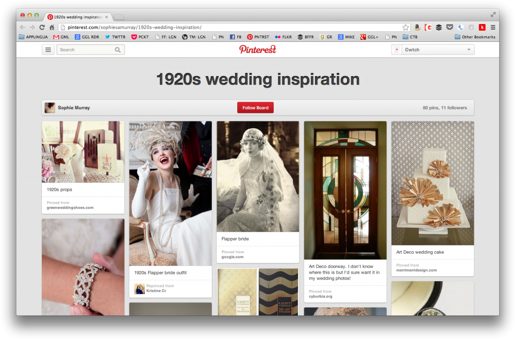Click the search magnifier icon

point(118,50)
